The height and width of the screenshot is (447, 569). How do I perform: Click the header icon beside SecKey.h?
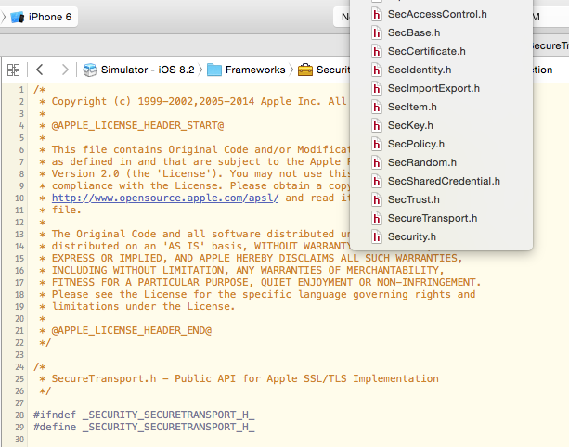point(377,125)
